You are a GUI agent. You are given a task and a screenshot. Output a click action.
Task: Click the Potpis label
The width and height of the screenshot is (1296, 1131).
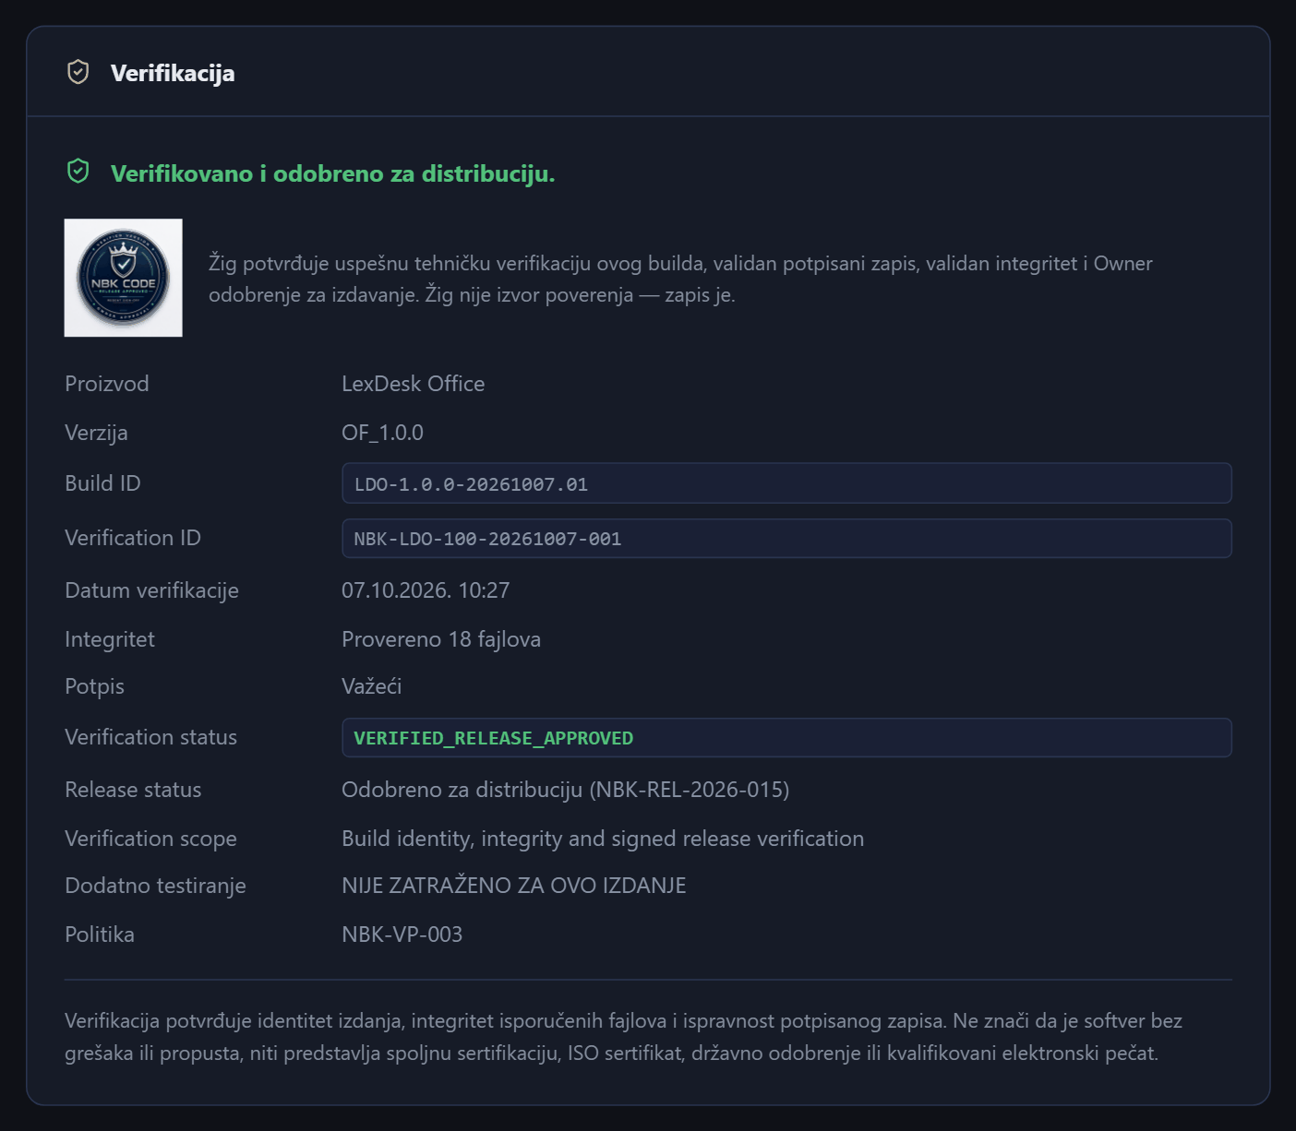[94, 686]
